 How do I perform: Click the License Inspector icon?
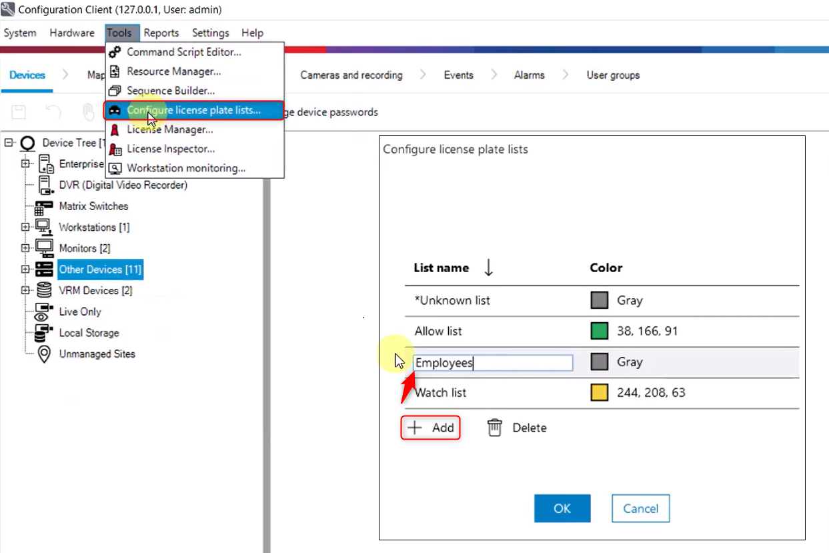(x=115, y=149)
